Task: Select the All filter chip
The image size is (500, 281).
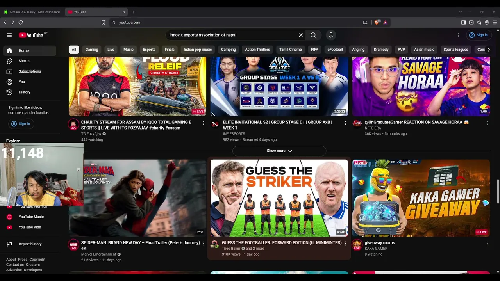Action: point(74,50)
